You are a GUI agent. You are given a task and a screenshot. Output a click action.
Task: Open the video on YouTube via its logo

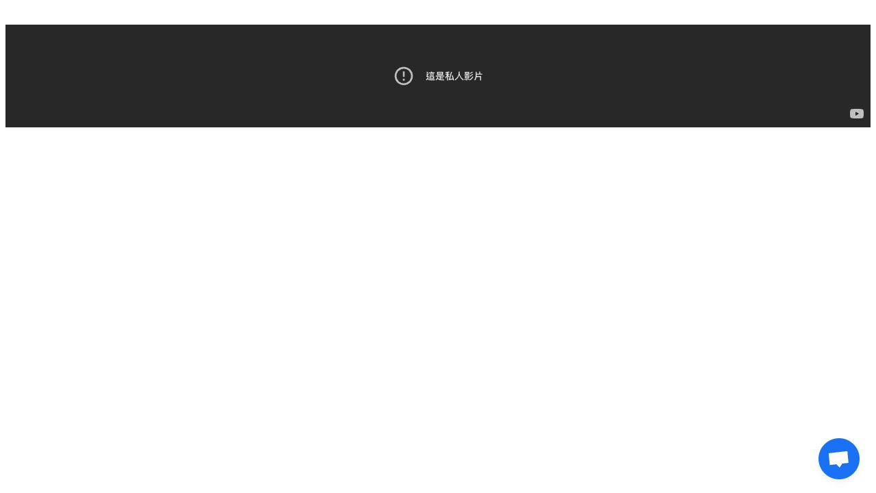pyautogui.click(x=857, y=114)
